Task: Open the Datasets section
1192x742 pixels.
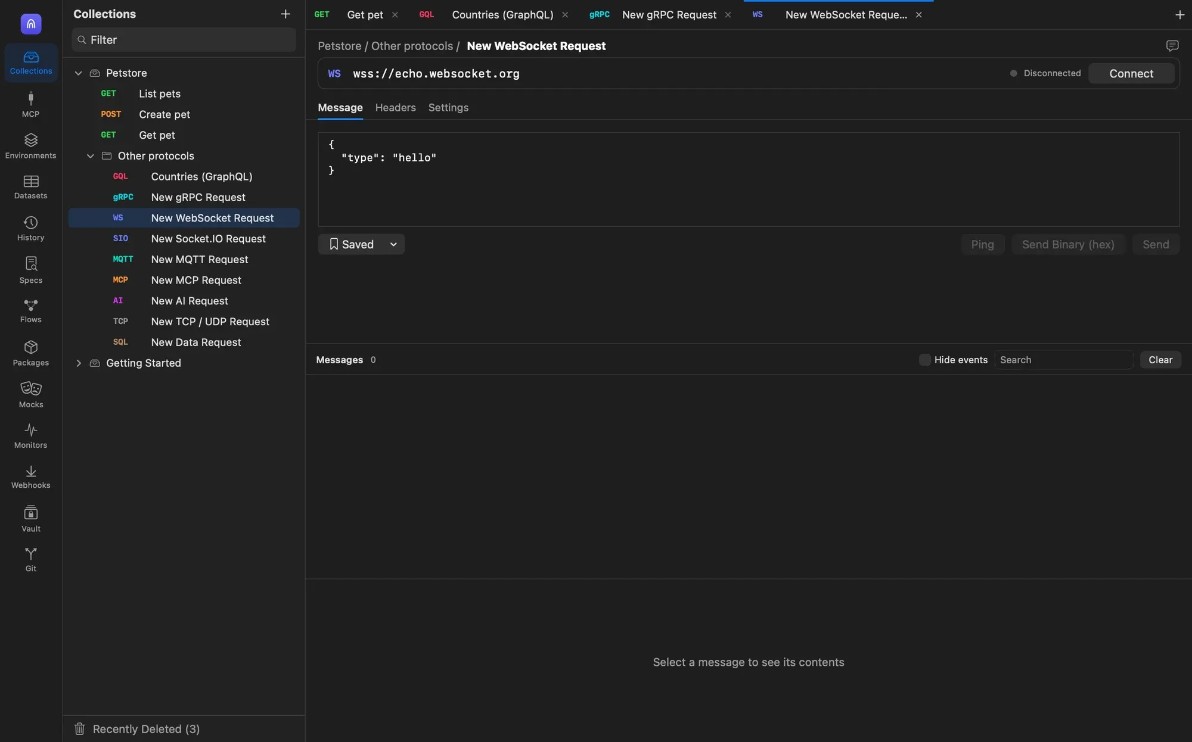Action: click(x=31, y=187)
